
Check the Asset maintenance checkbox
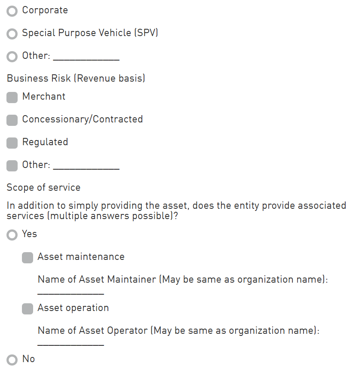click(x=28, y=258)
